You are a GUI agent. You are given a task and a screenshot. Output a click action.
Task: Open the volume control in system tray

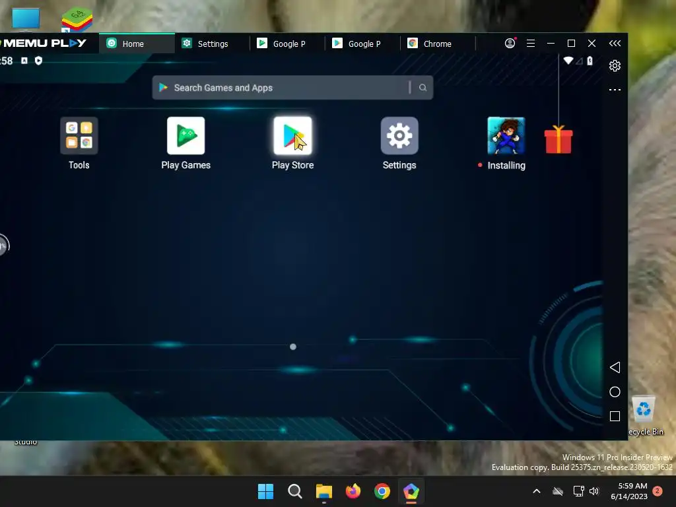(594, 491)
